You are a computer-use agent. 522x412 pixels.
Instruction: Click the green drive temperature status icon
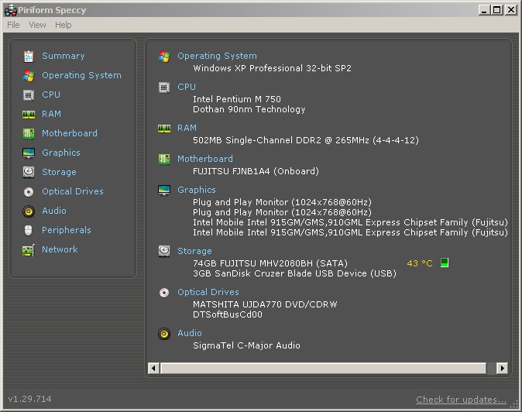[445, 263]
